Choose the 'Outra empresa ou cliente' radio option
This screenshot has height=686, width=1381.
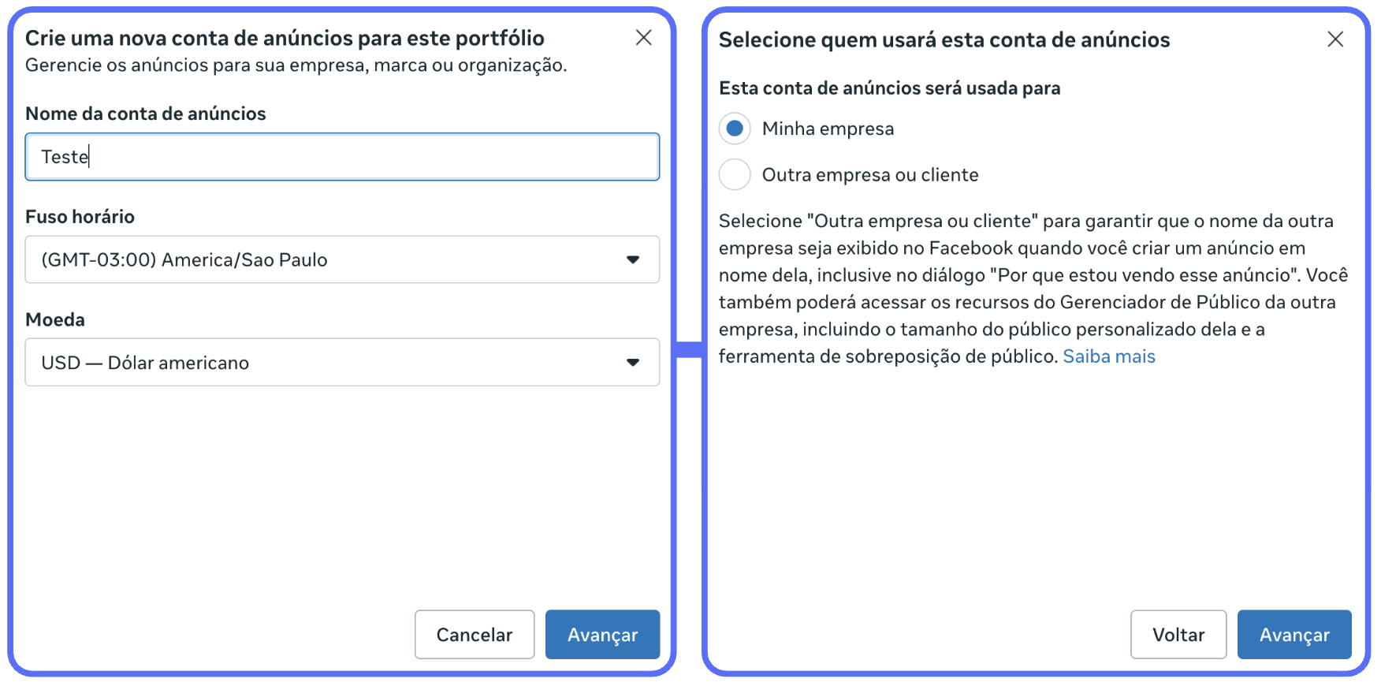click(735, 174)
